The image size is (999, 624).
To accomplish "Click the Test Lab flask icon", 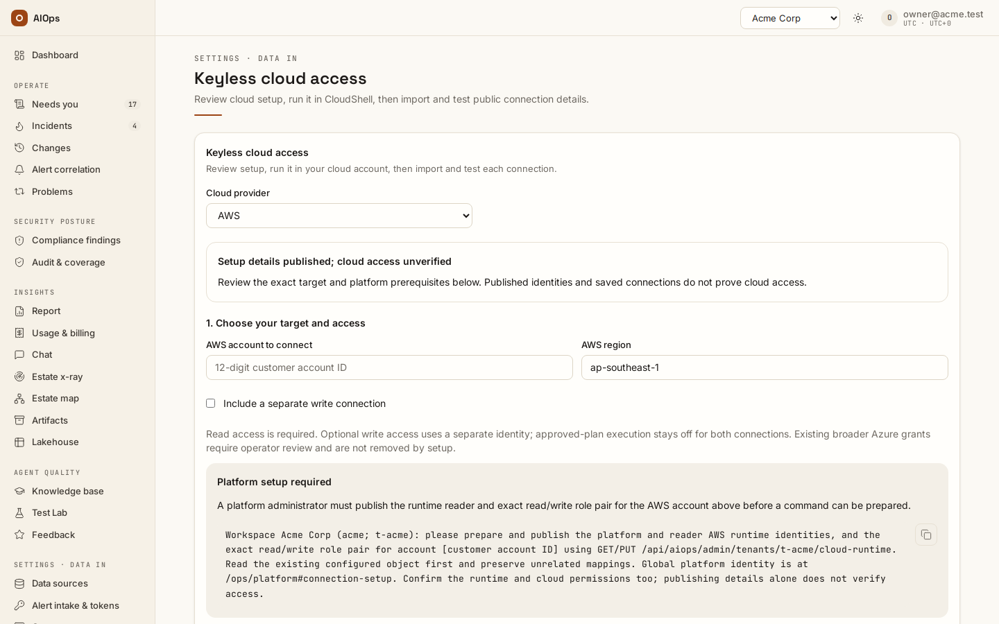I will pos(19,513).
